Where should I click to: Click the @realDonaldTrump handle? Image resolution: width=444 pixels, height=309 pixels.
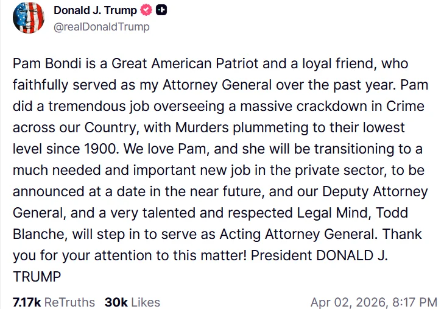(x=102, y=27)
